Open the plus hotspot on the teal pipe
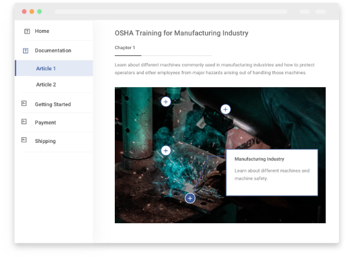 [x=166, y=102]
